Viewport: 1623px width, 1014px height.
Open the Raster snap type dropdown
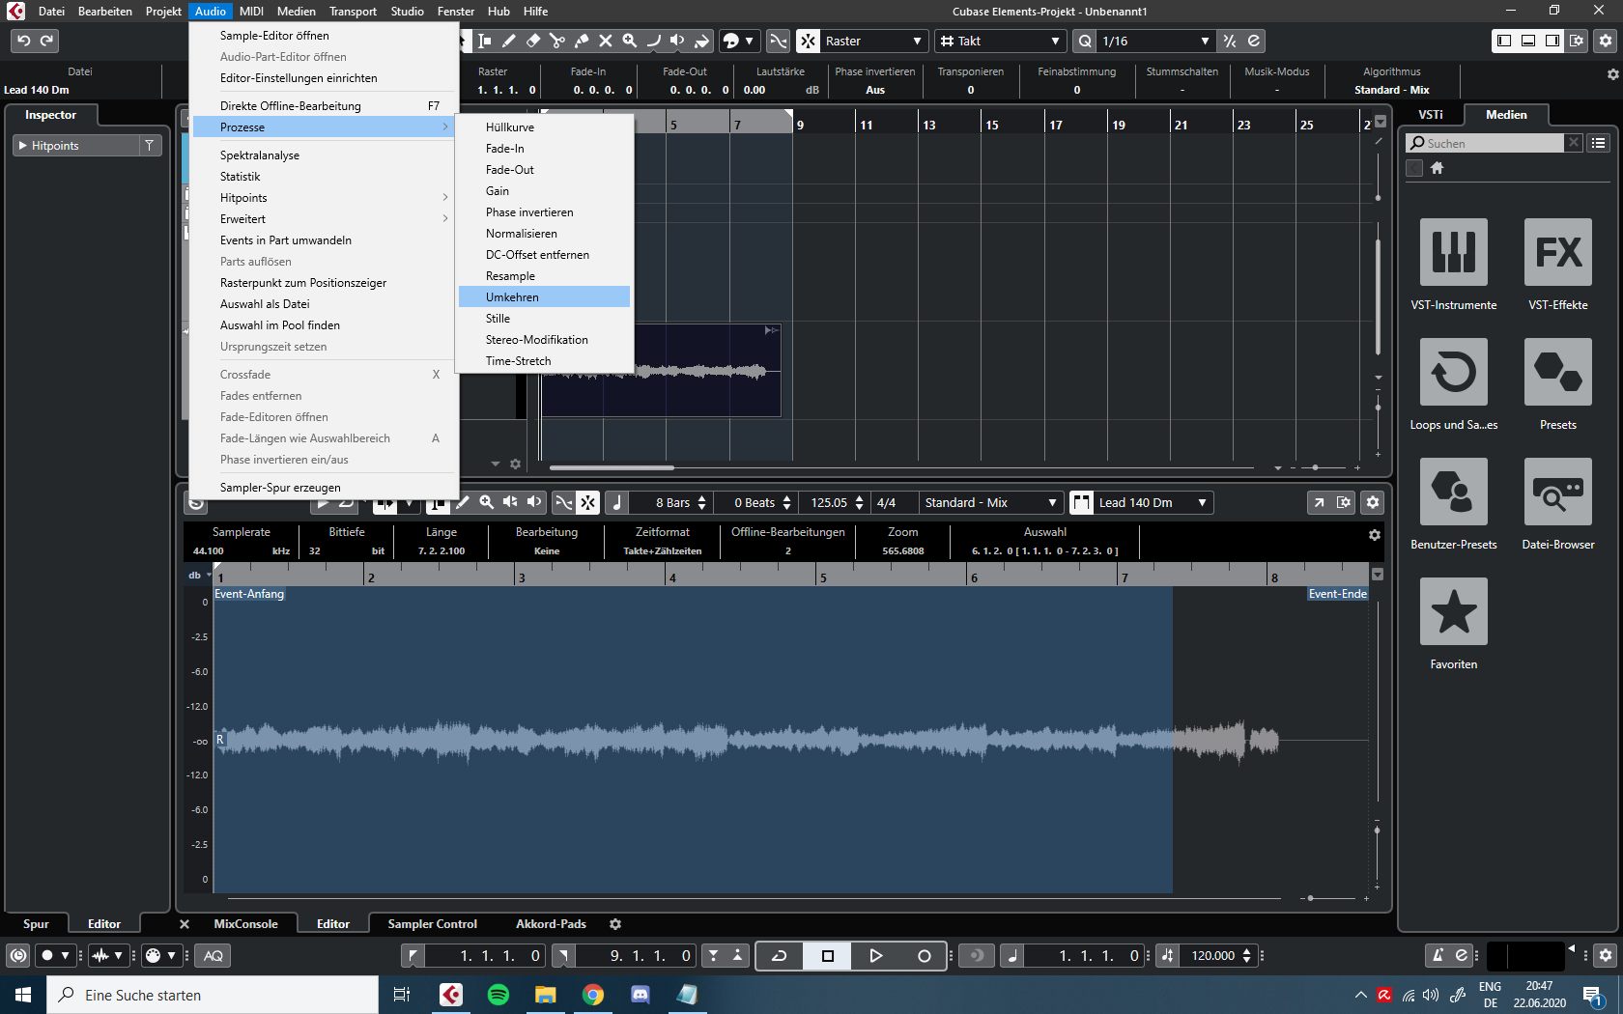(874, 41)
